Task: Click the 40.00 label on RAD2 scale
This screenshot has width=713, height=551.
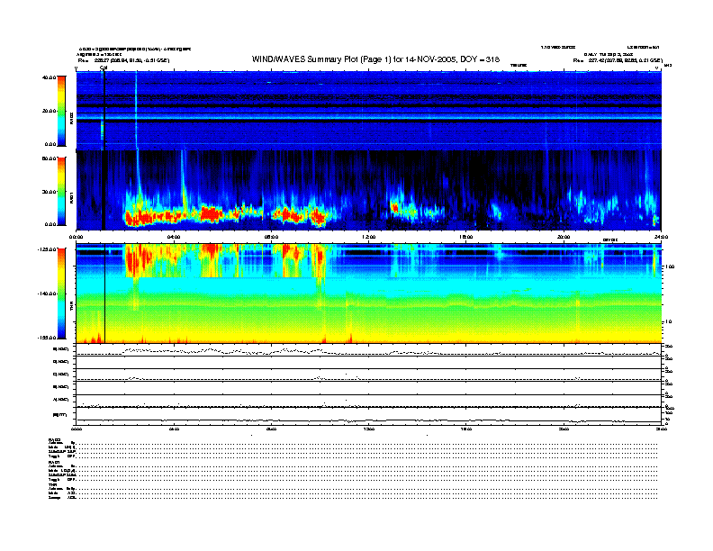Action: 50,77
